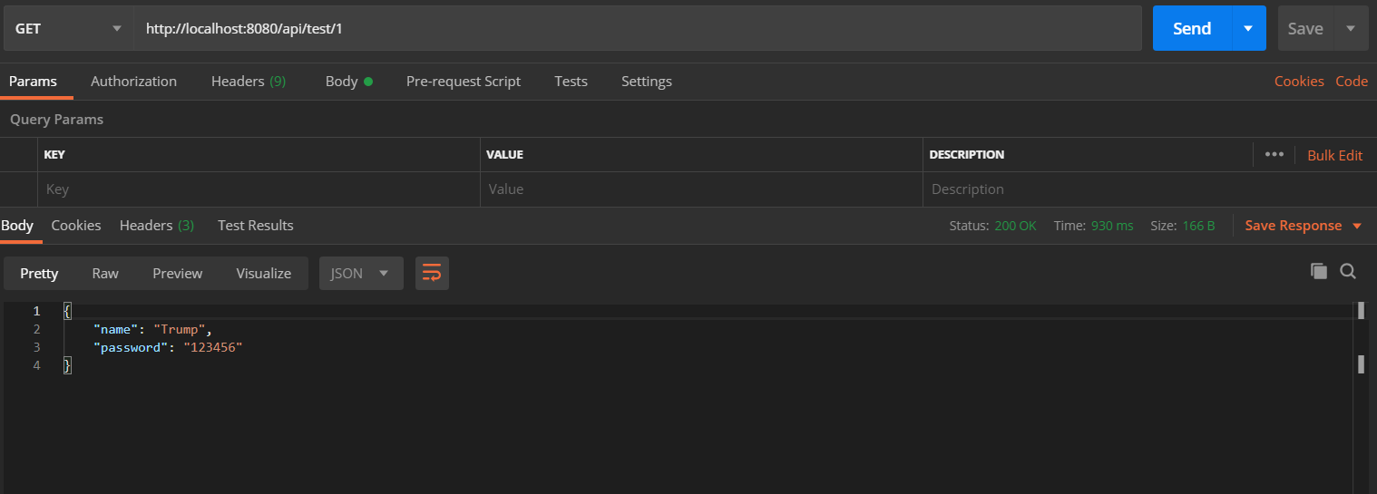1377x494 pixels.
Task: Click the "name" key in response
Action: (115, 329)
